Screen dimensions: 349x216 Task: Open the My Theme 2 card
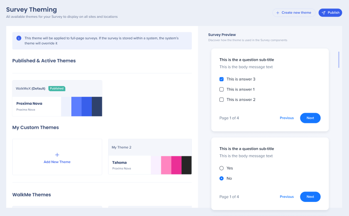(x=150, y=157)
